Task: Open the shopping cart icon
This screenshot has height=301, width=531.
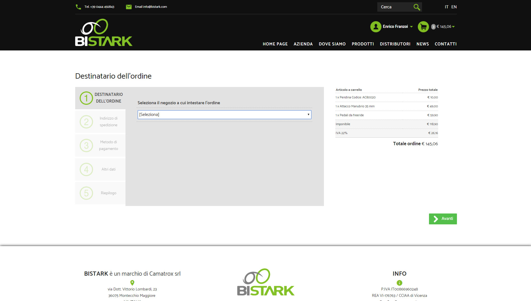Action: pyautogui.click(x=423, y=27)
